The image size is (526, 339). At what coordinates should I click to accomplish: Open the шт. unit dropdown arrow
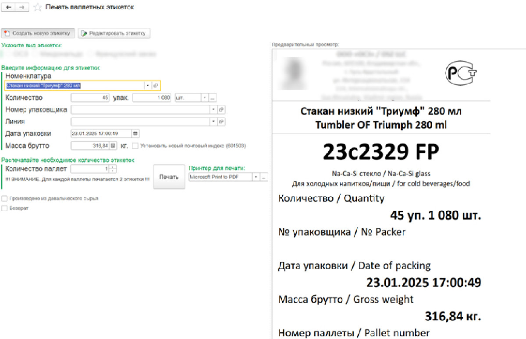205,98
